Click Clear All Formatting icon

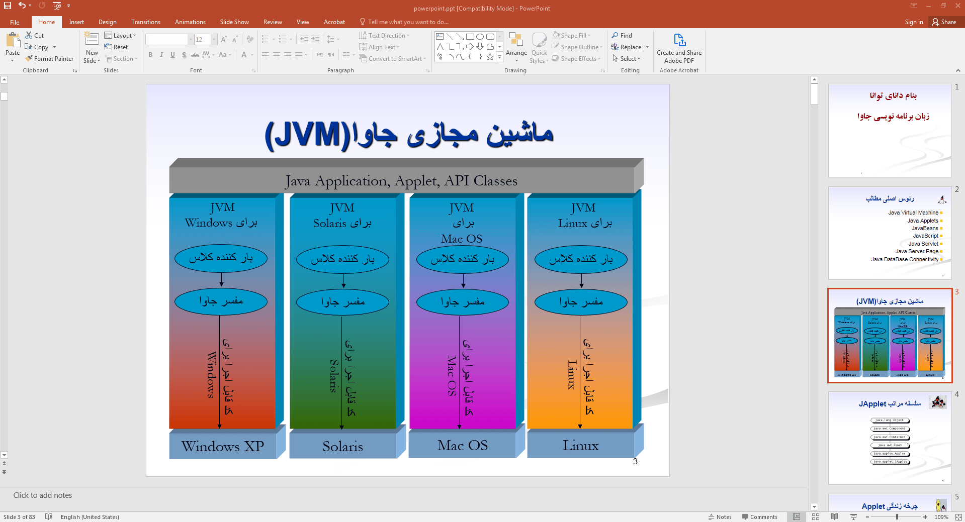click(250, 39)
